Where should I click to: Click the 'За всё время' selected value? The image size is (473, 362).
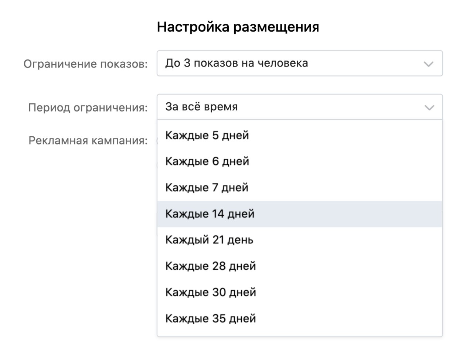point(201,107)
